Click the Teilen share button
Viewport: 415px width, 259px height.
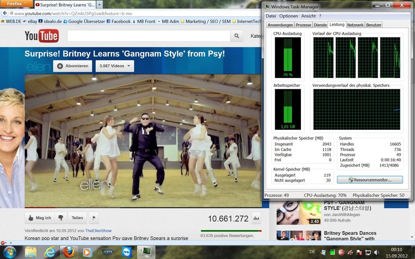coord(77,218)
